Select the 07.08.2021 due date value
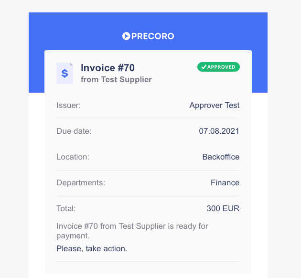This screenshot has width=301, height=278. click(219, 131)
